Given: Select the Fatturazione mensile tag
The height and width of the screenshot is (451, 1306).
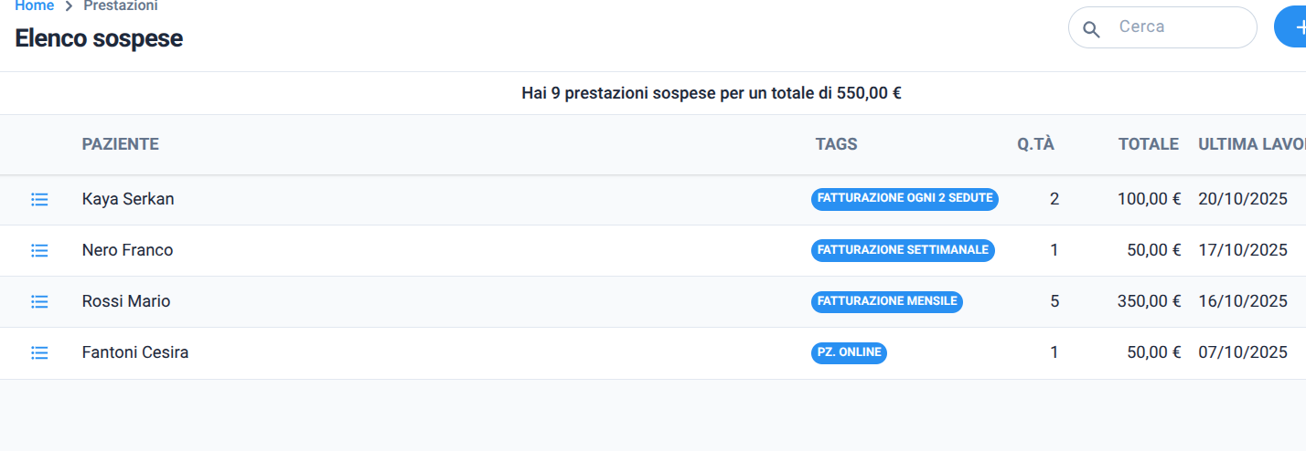Looking at the screenshot, I should click(x=887, y=301).
